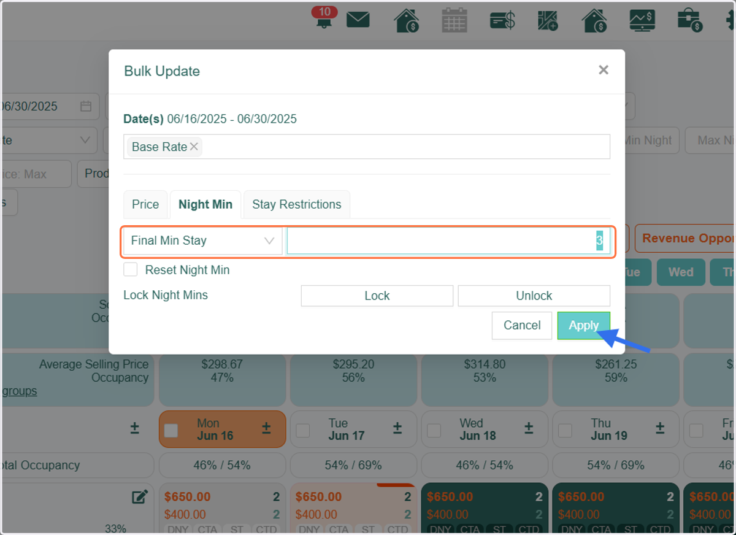Check the Mon Jun 16 checkbox
The width and height of the screenshot is (736, 535).
coord(171,431)
